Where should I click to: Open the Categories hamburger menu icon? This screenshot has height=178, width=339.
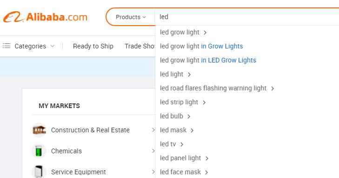pos(7,46)
